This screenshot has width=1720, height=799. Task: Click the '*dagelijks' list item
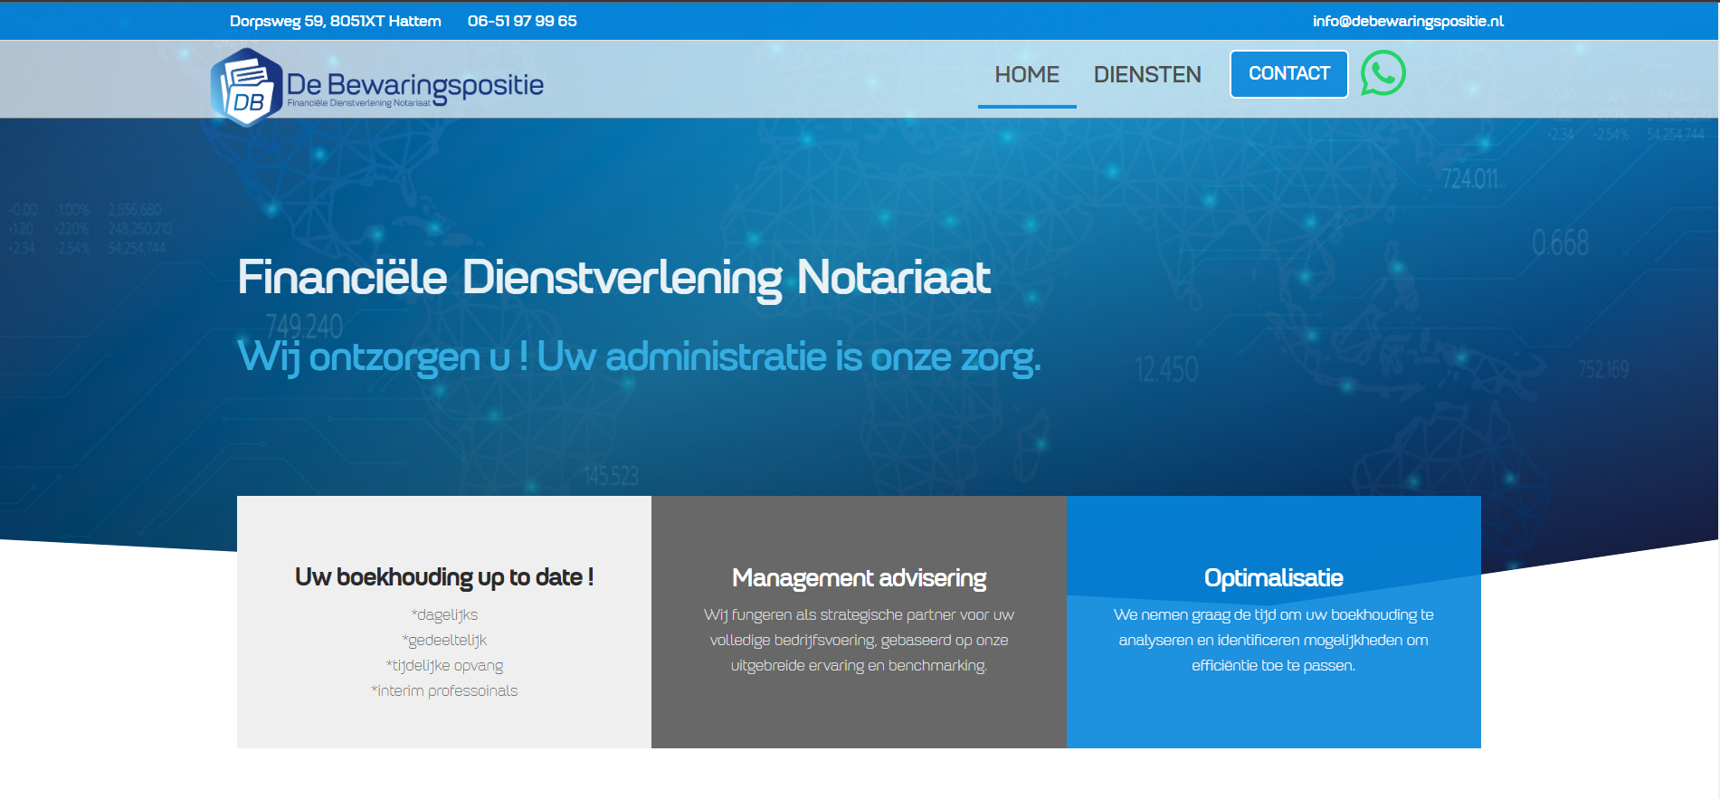(x=443, y=615)
